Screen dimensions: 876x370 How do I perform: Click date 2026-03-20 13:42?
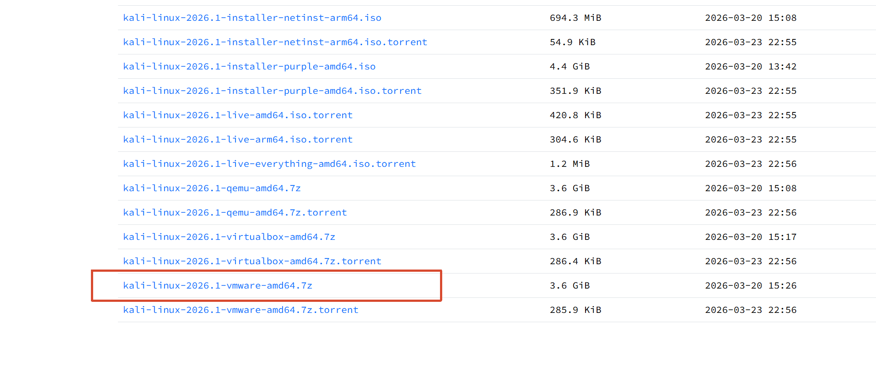pos(750,66)
